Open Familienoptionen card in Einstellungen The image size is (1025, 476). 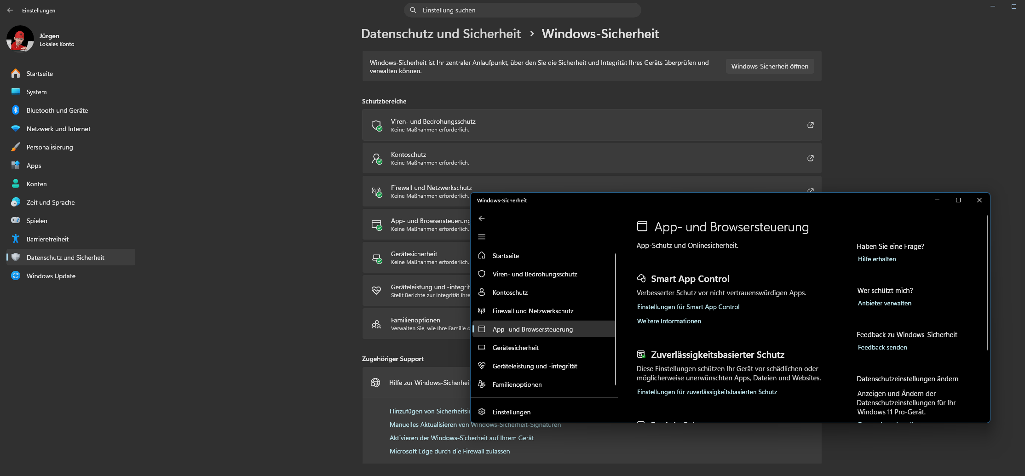pyautogui.click(x=416, y=324)
